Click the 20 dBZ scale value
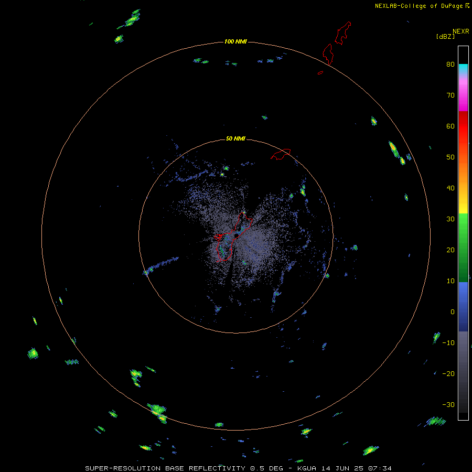This screenshot has width=472, height=472. (x=450, y=250)
